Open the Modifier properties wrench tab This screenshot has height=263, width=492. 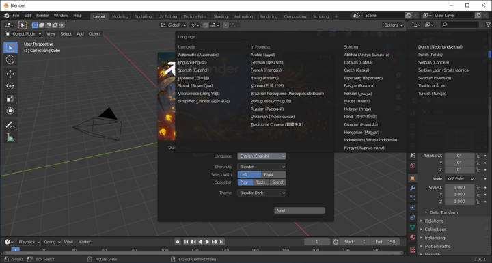click(x=413, y=188)
